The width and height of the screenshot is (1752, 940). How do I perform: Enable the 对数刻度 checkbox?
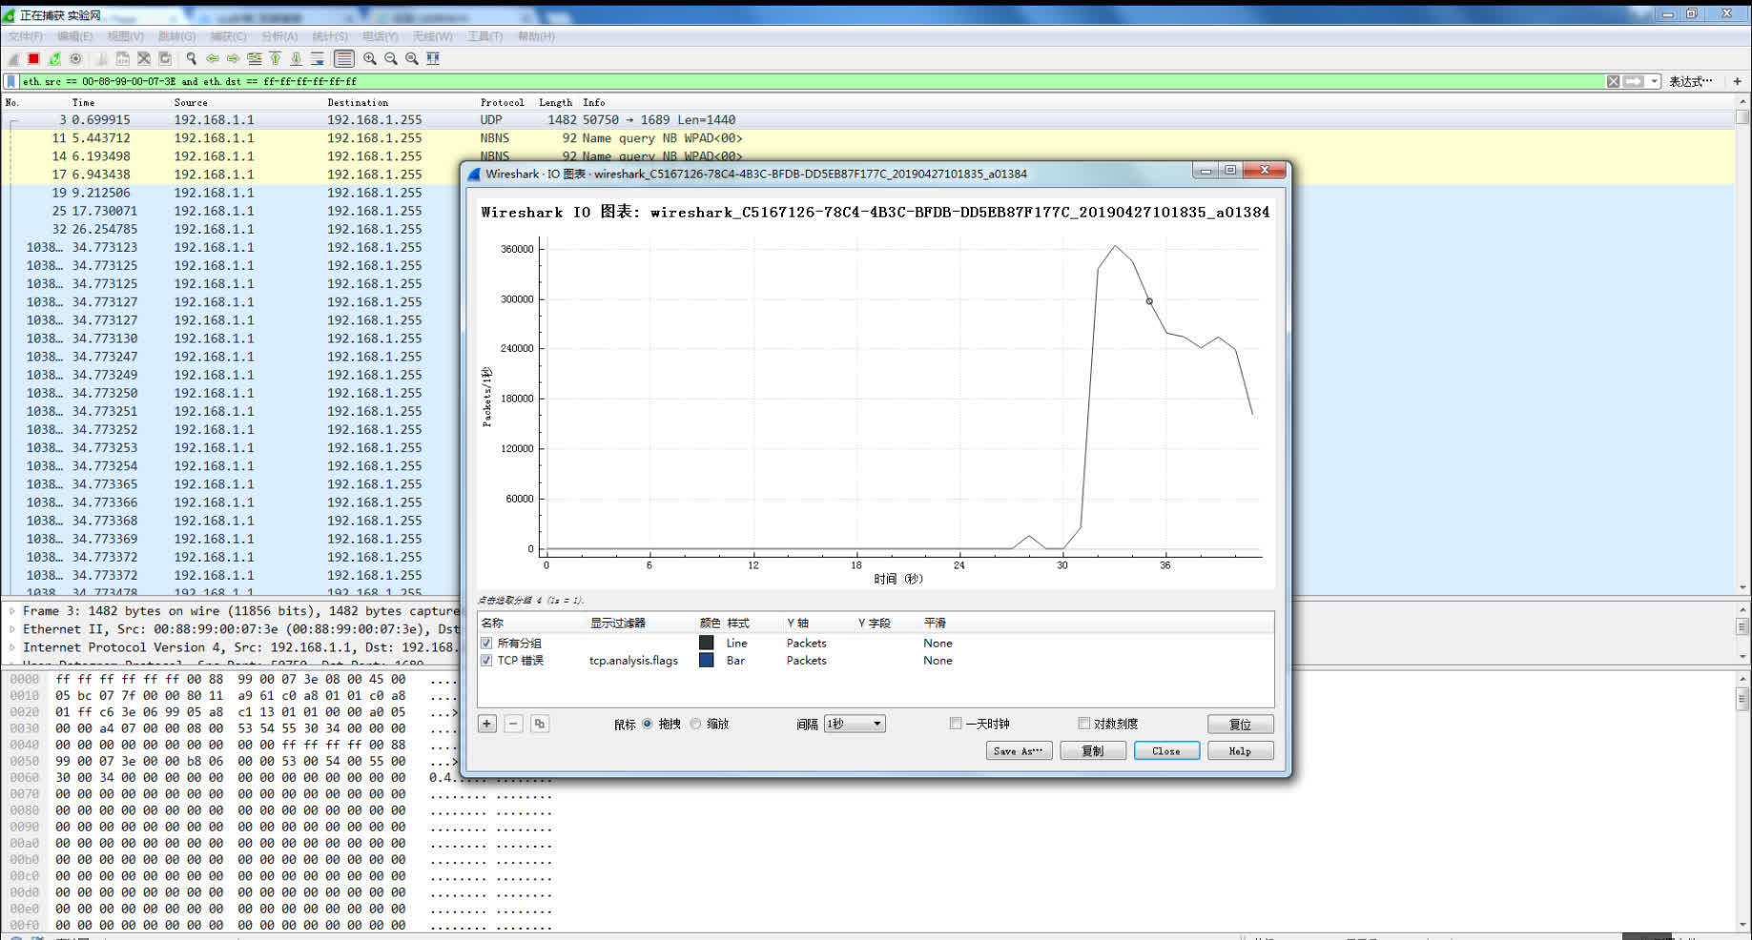coord(1083,724)
